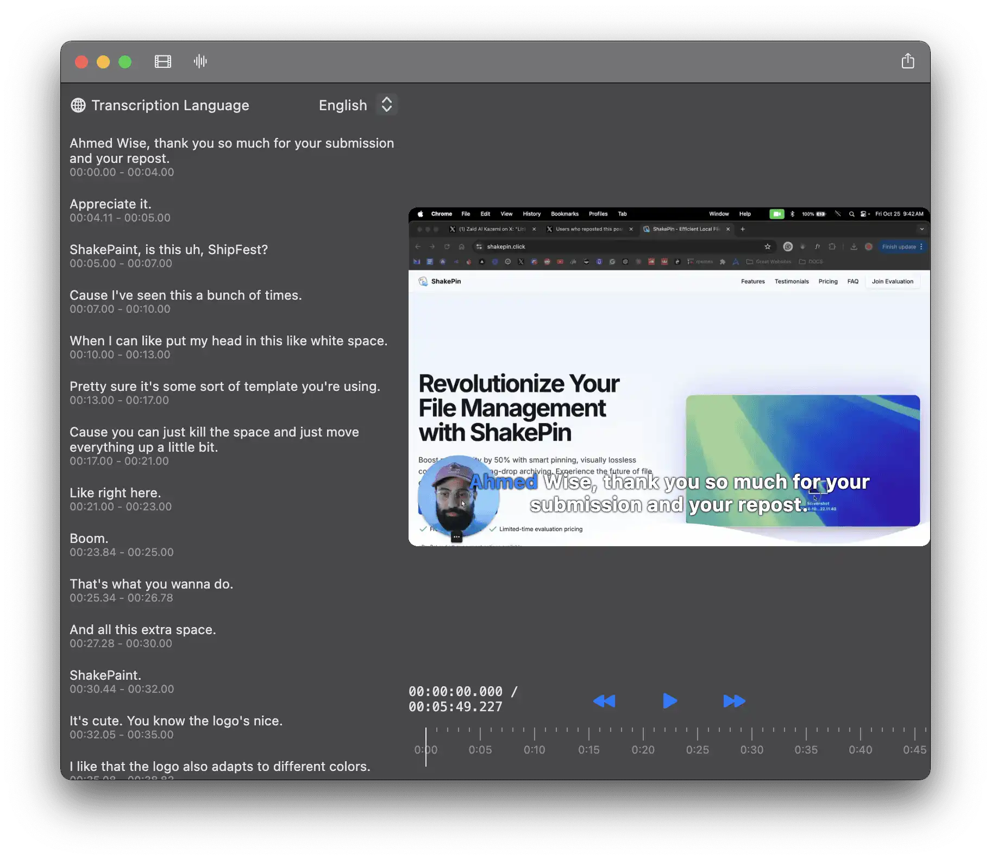Click the green zoom window button
Viewport: 991px width, 860px height.
click(125, 62)
